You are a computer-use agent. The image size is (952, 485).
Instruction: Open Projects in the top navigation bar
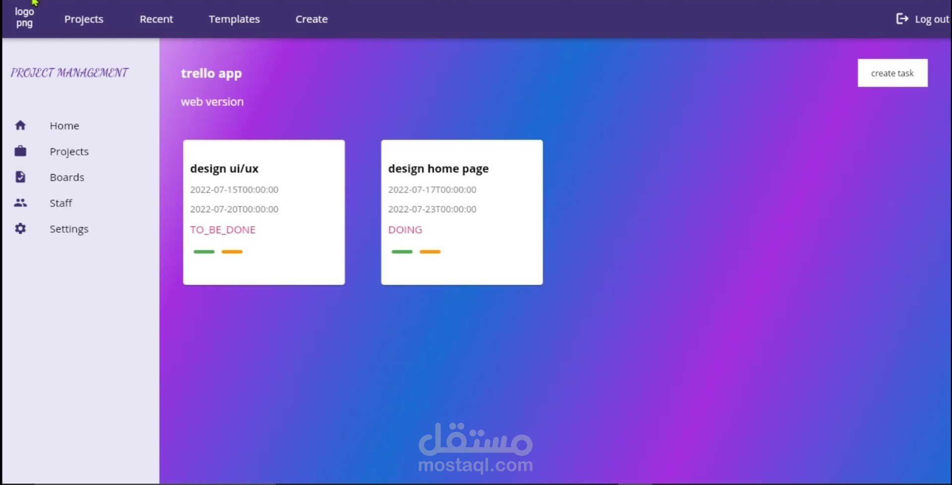84,19
